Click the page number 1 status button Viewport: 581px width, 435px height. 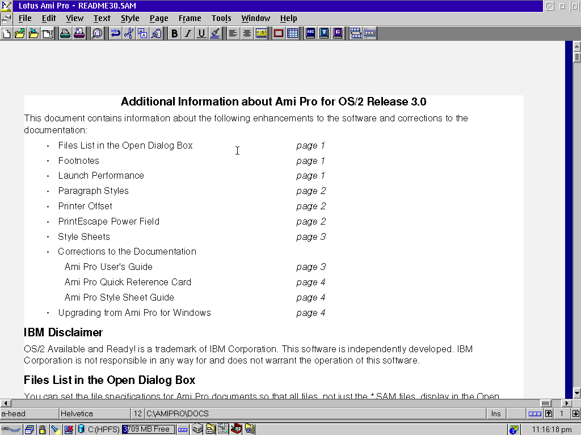[x=562, y=413]
